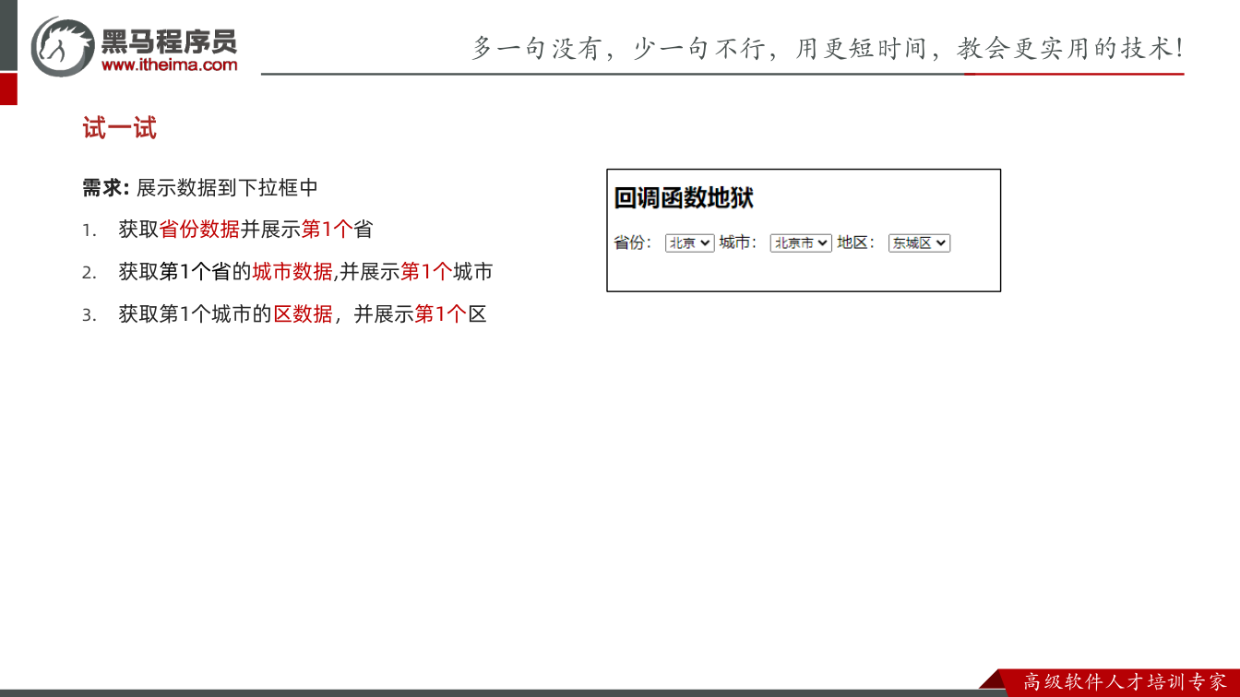
Task: Expand the 城市 dropdown showing 北京市
Action: (x=801, y=243)
